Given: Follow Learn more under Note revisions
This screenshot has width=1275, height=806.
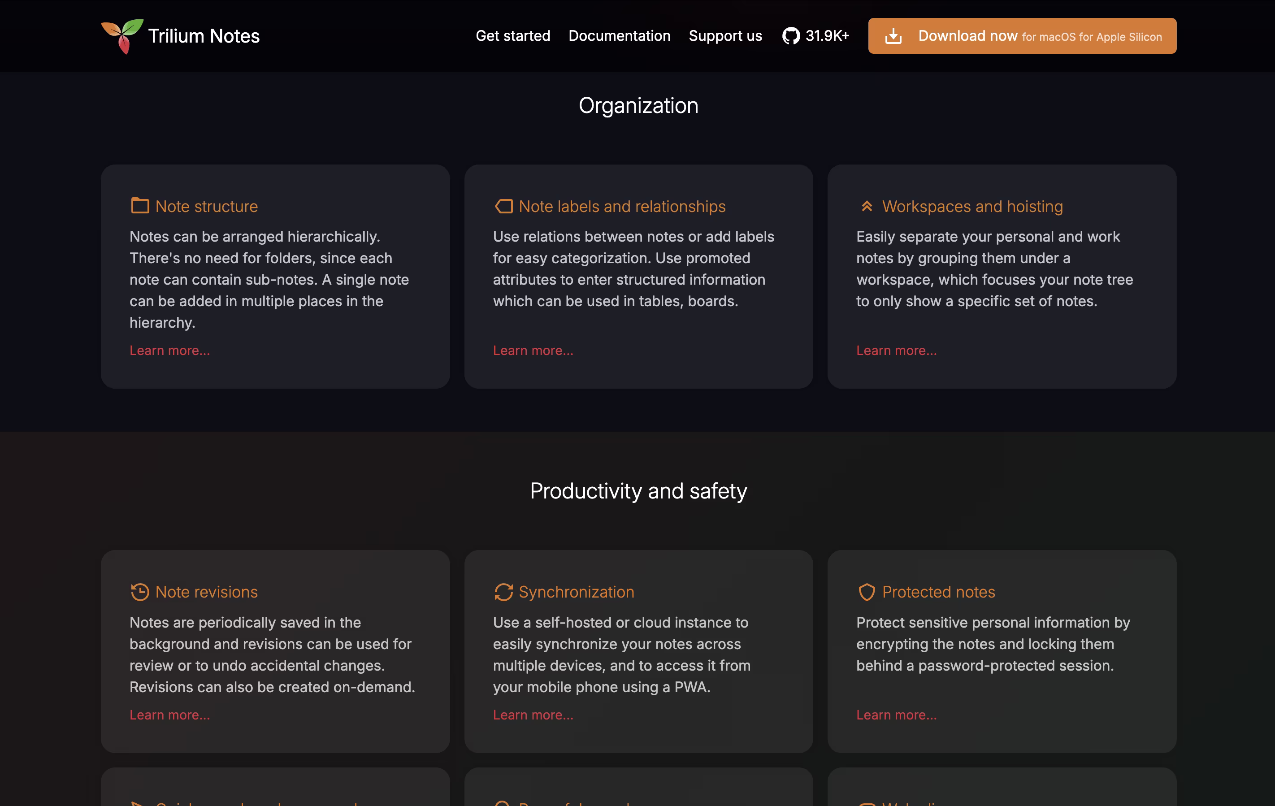Looking at the screenshot, I should coord(169,715).
